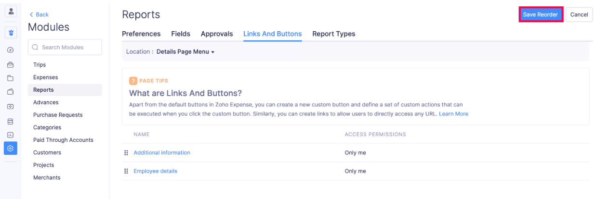Open the wallet icon in left rail
Viewport: 609px width, 199px height.
(11, 92)
